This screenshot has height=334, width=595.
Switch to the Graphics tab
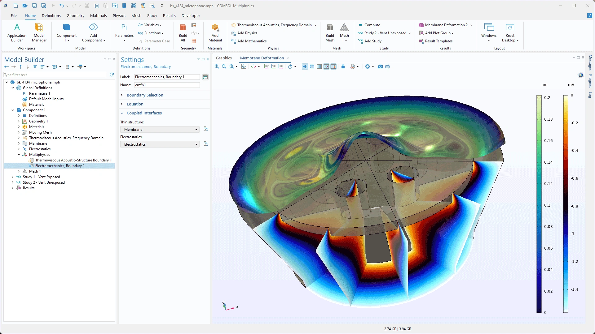pos(224,58)
